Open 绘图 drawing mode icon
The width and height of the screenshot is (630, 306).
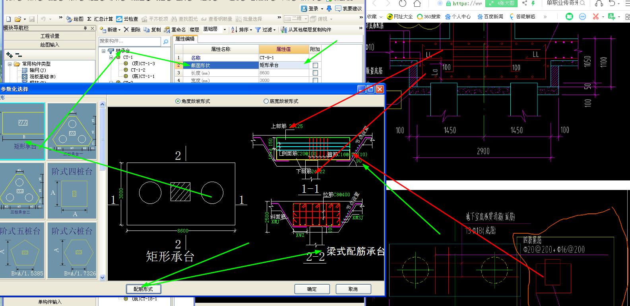pyautogui.click(x=75, y=19)
